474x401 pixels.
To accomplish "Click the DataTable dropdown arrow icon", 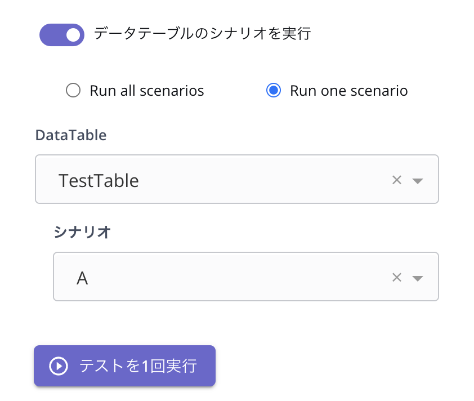I will point(417,181).
